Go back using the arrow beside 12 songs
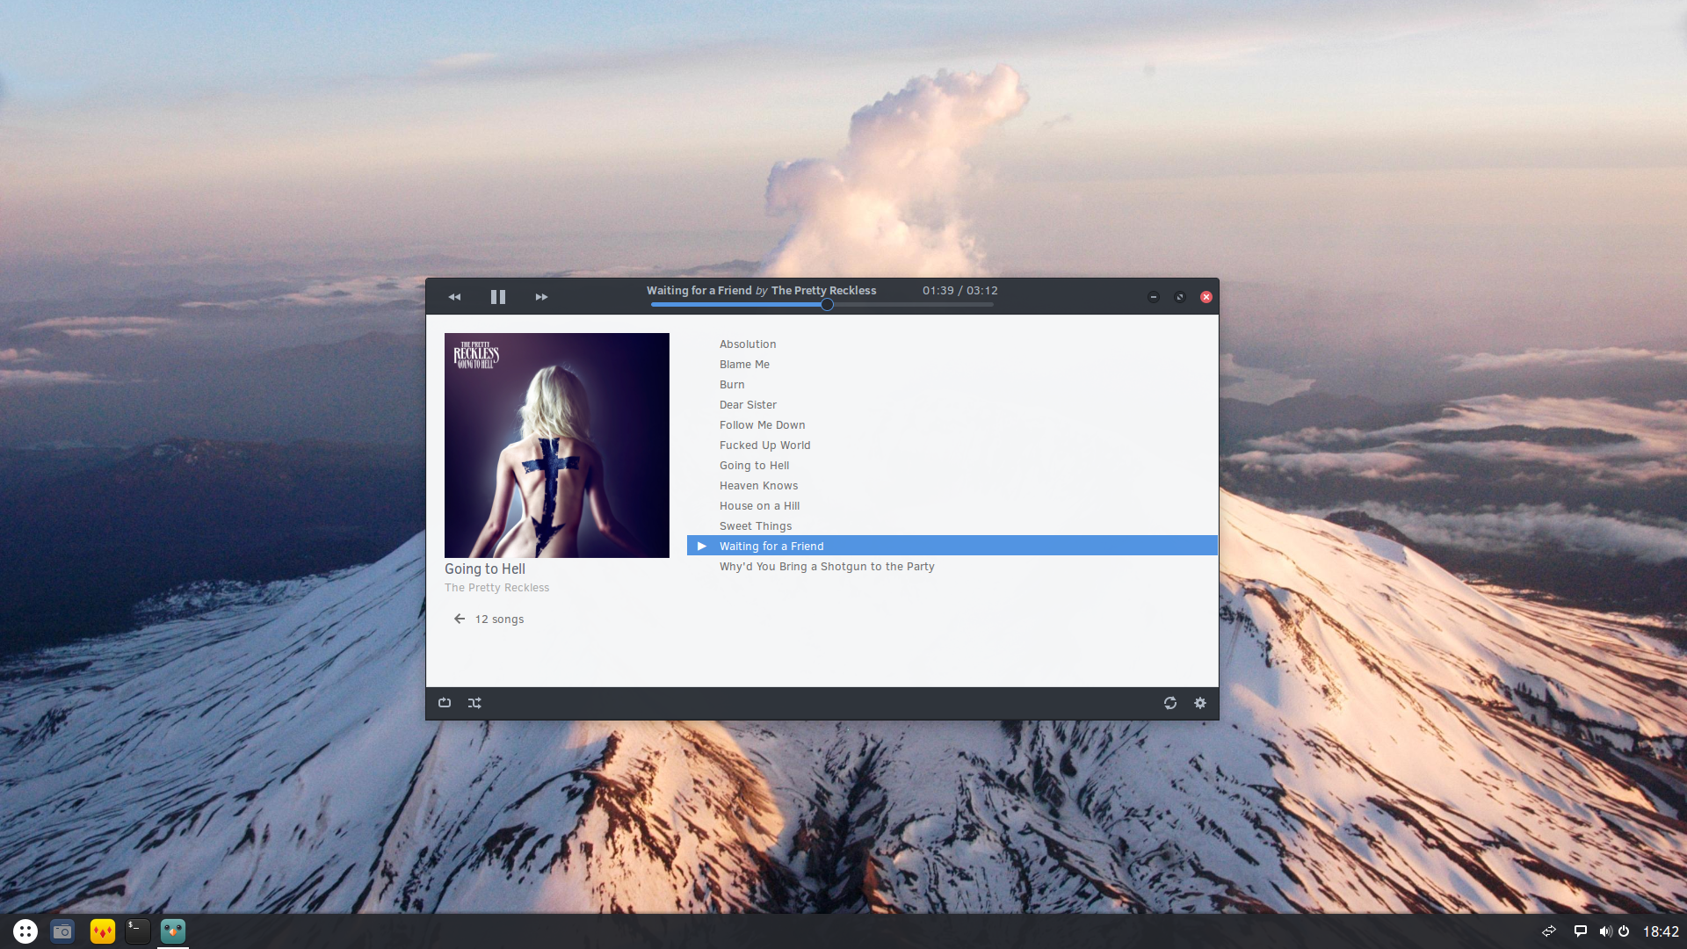 click(x=459, y=619)
